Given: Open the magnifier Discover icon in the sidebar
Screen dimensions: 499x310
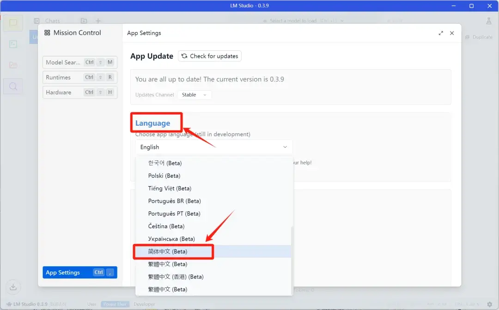Looking at the screenshot, I should 13,86.
